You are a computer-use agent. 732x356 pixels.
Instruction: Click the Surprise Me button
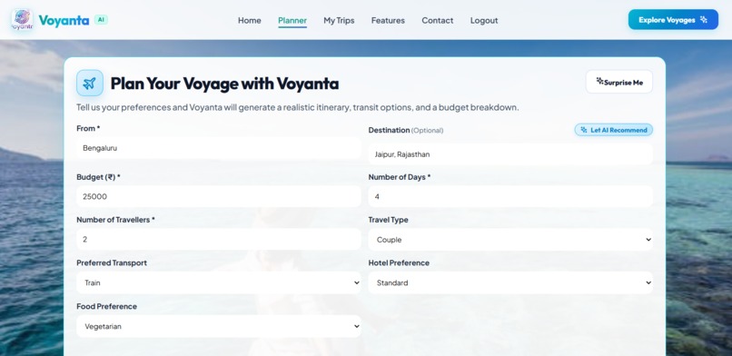click(619, 82)
